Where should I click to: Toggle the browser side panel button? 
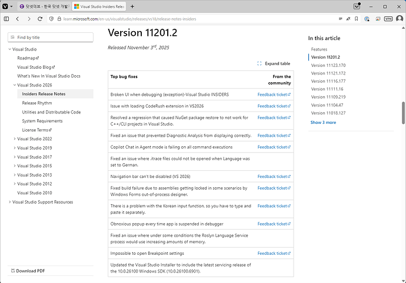click(x=6, y=19)
